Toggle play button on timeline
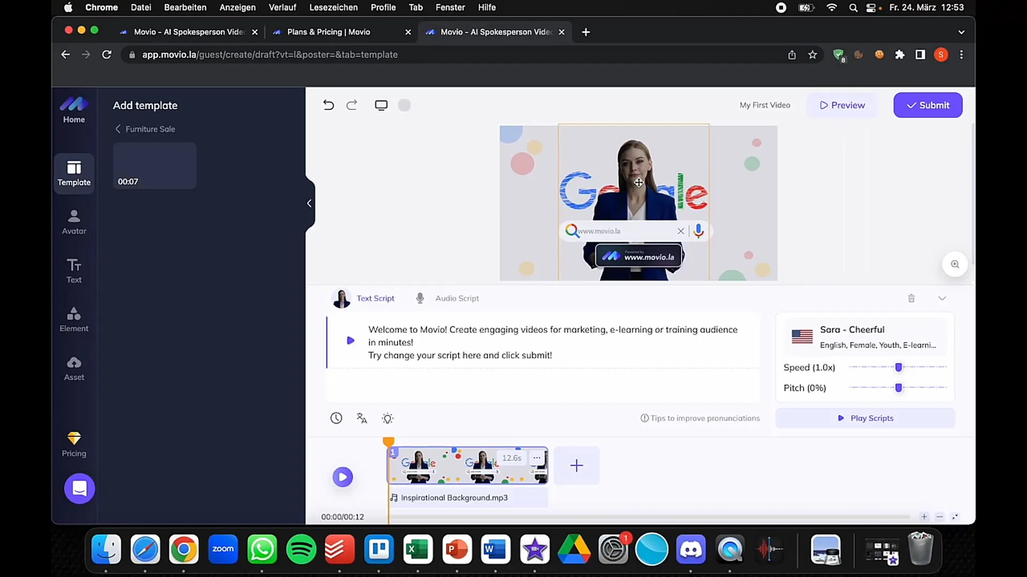Viewport: 1027px width, 577px height. [x=342, y=477]
